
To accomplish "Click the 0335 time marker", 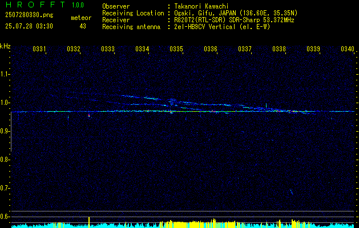I will pyautogui.click(x=176, y=48).
